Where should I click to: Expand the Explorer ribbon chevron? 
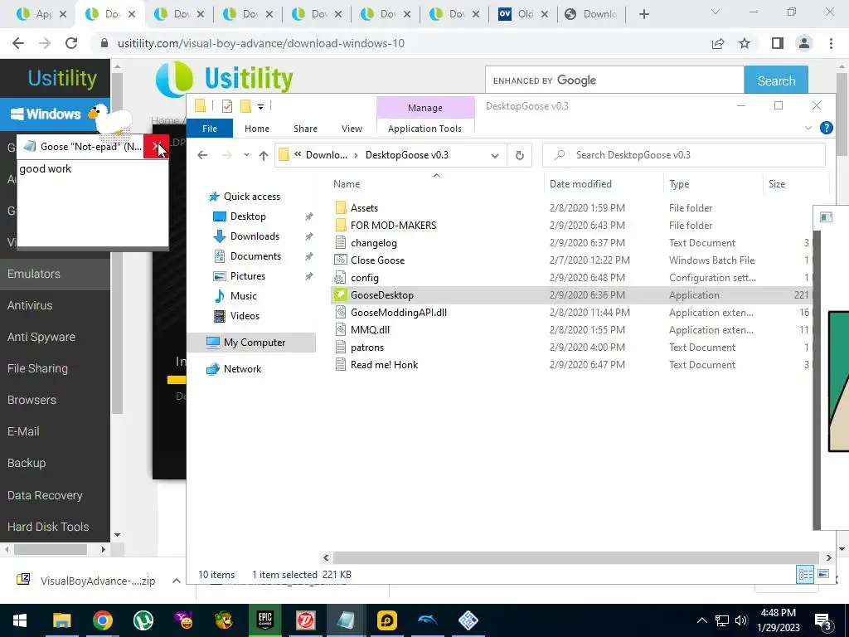pyautogui.click(x=808, y=128)
